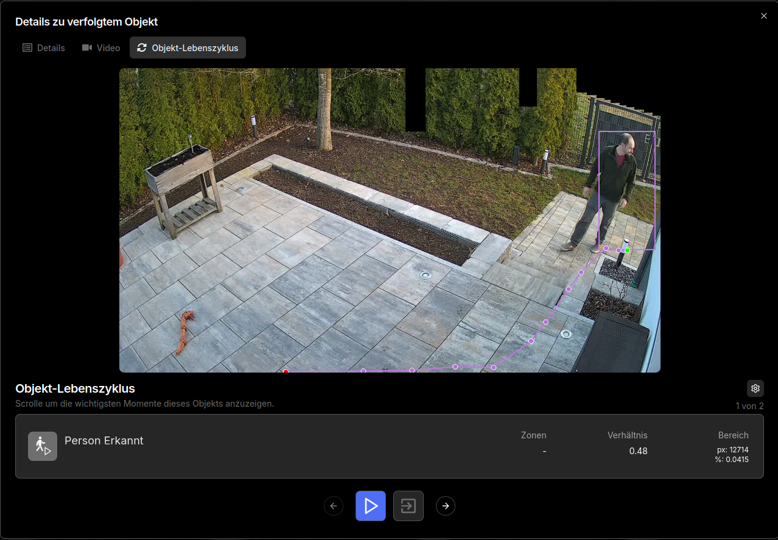Click the list icon on the Details tab
The height and width of the screenshot is (540, 778).
point(27,47)
